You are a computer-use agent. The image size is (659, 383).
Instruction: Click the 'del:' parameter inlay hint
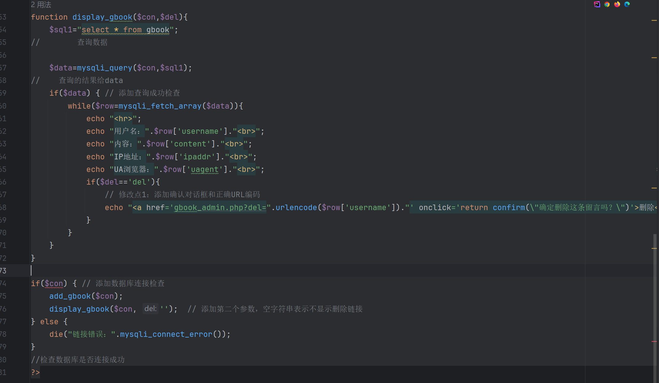[x=150, y=309]
